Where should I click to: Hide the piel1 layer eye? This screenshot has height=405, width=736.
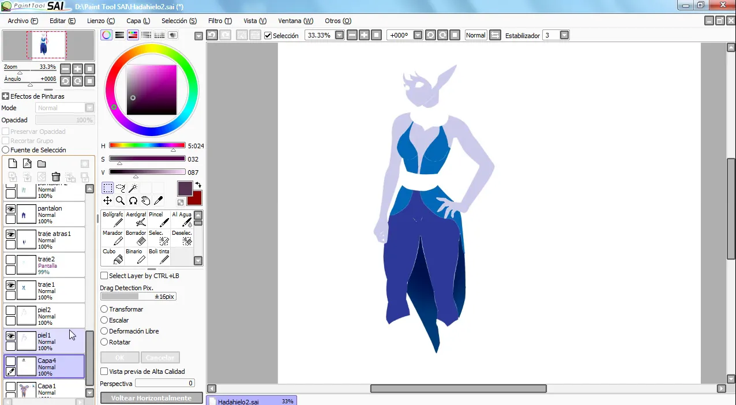[10, 336]
